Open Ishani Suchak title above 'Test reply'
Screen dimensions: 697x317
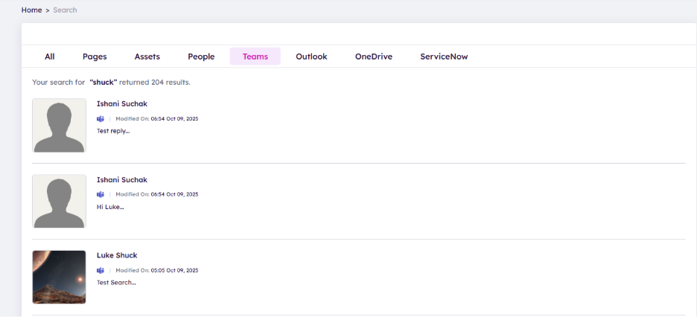(x=122, y=103)
